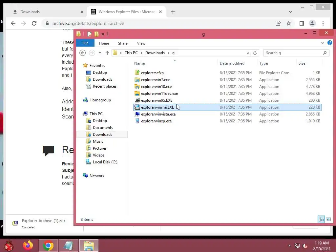Open the Home ribbon tab

click(104, 43)
